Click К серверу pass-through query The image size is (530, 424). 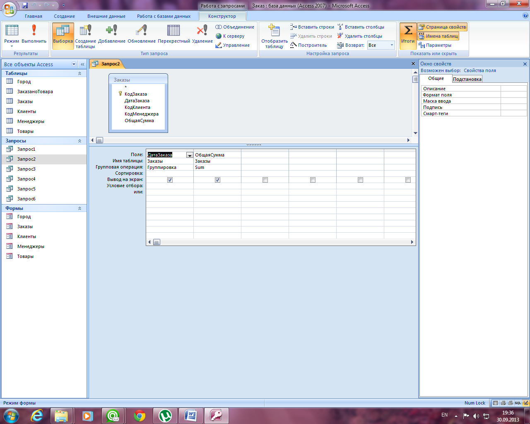pos(230,36)
